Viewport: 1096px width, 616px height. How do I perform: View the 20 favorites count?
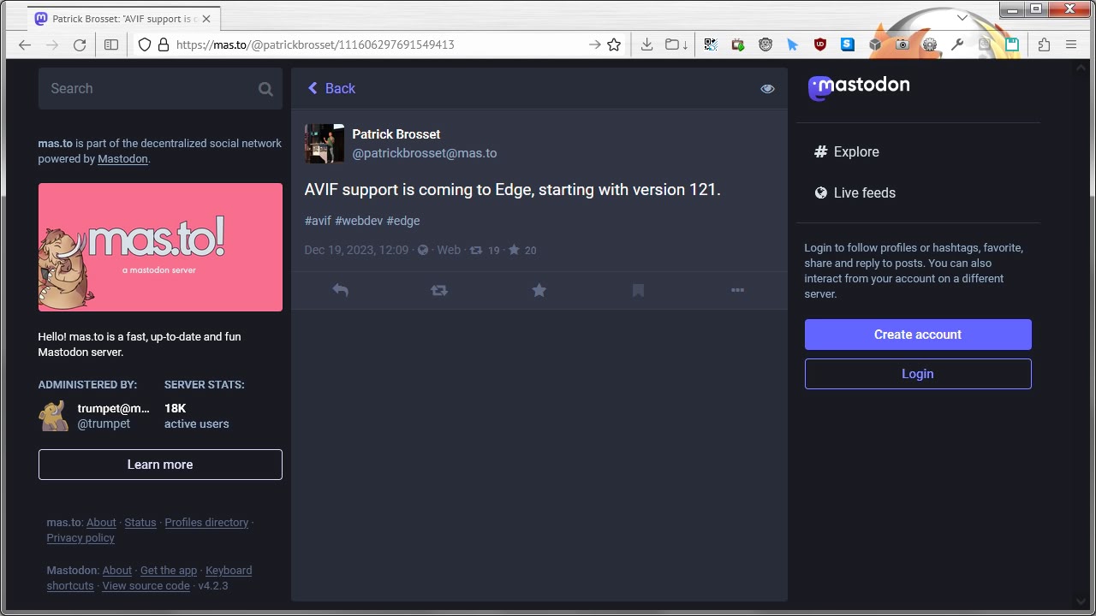pos(522,250)
